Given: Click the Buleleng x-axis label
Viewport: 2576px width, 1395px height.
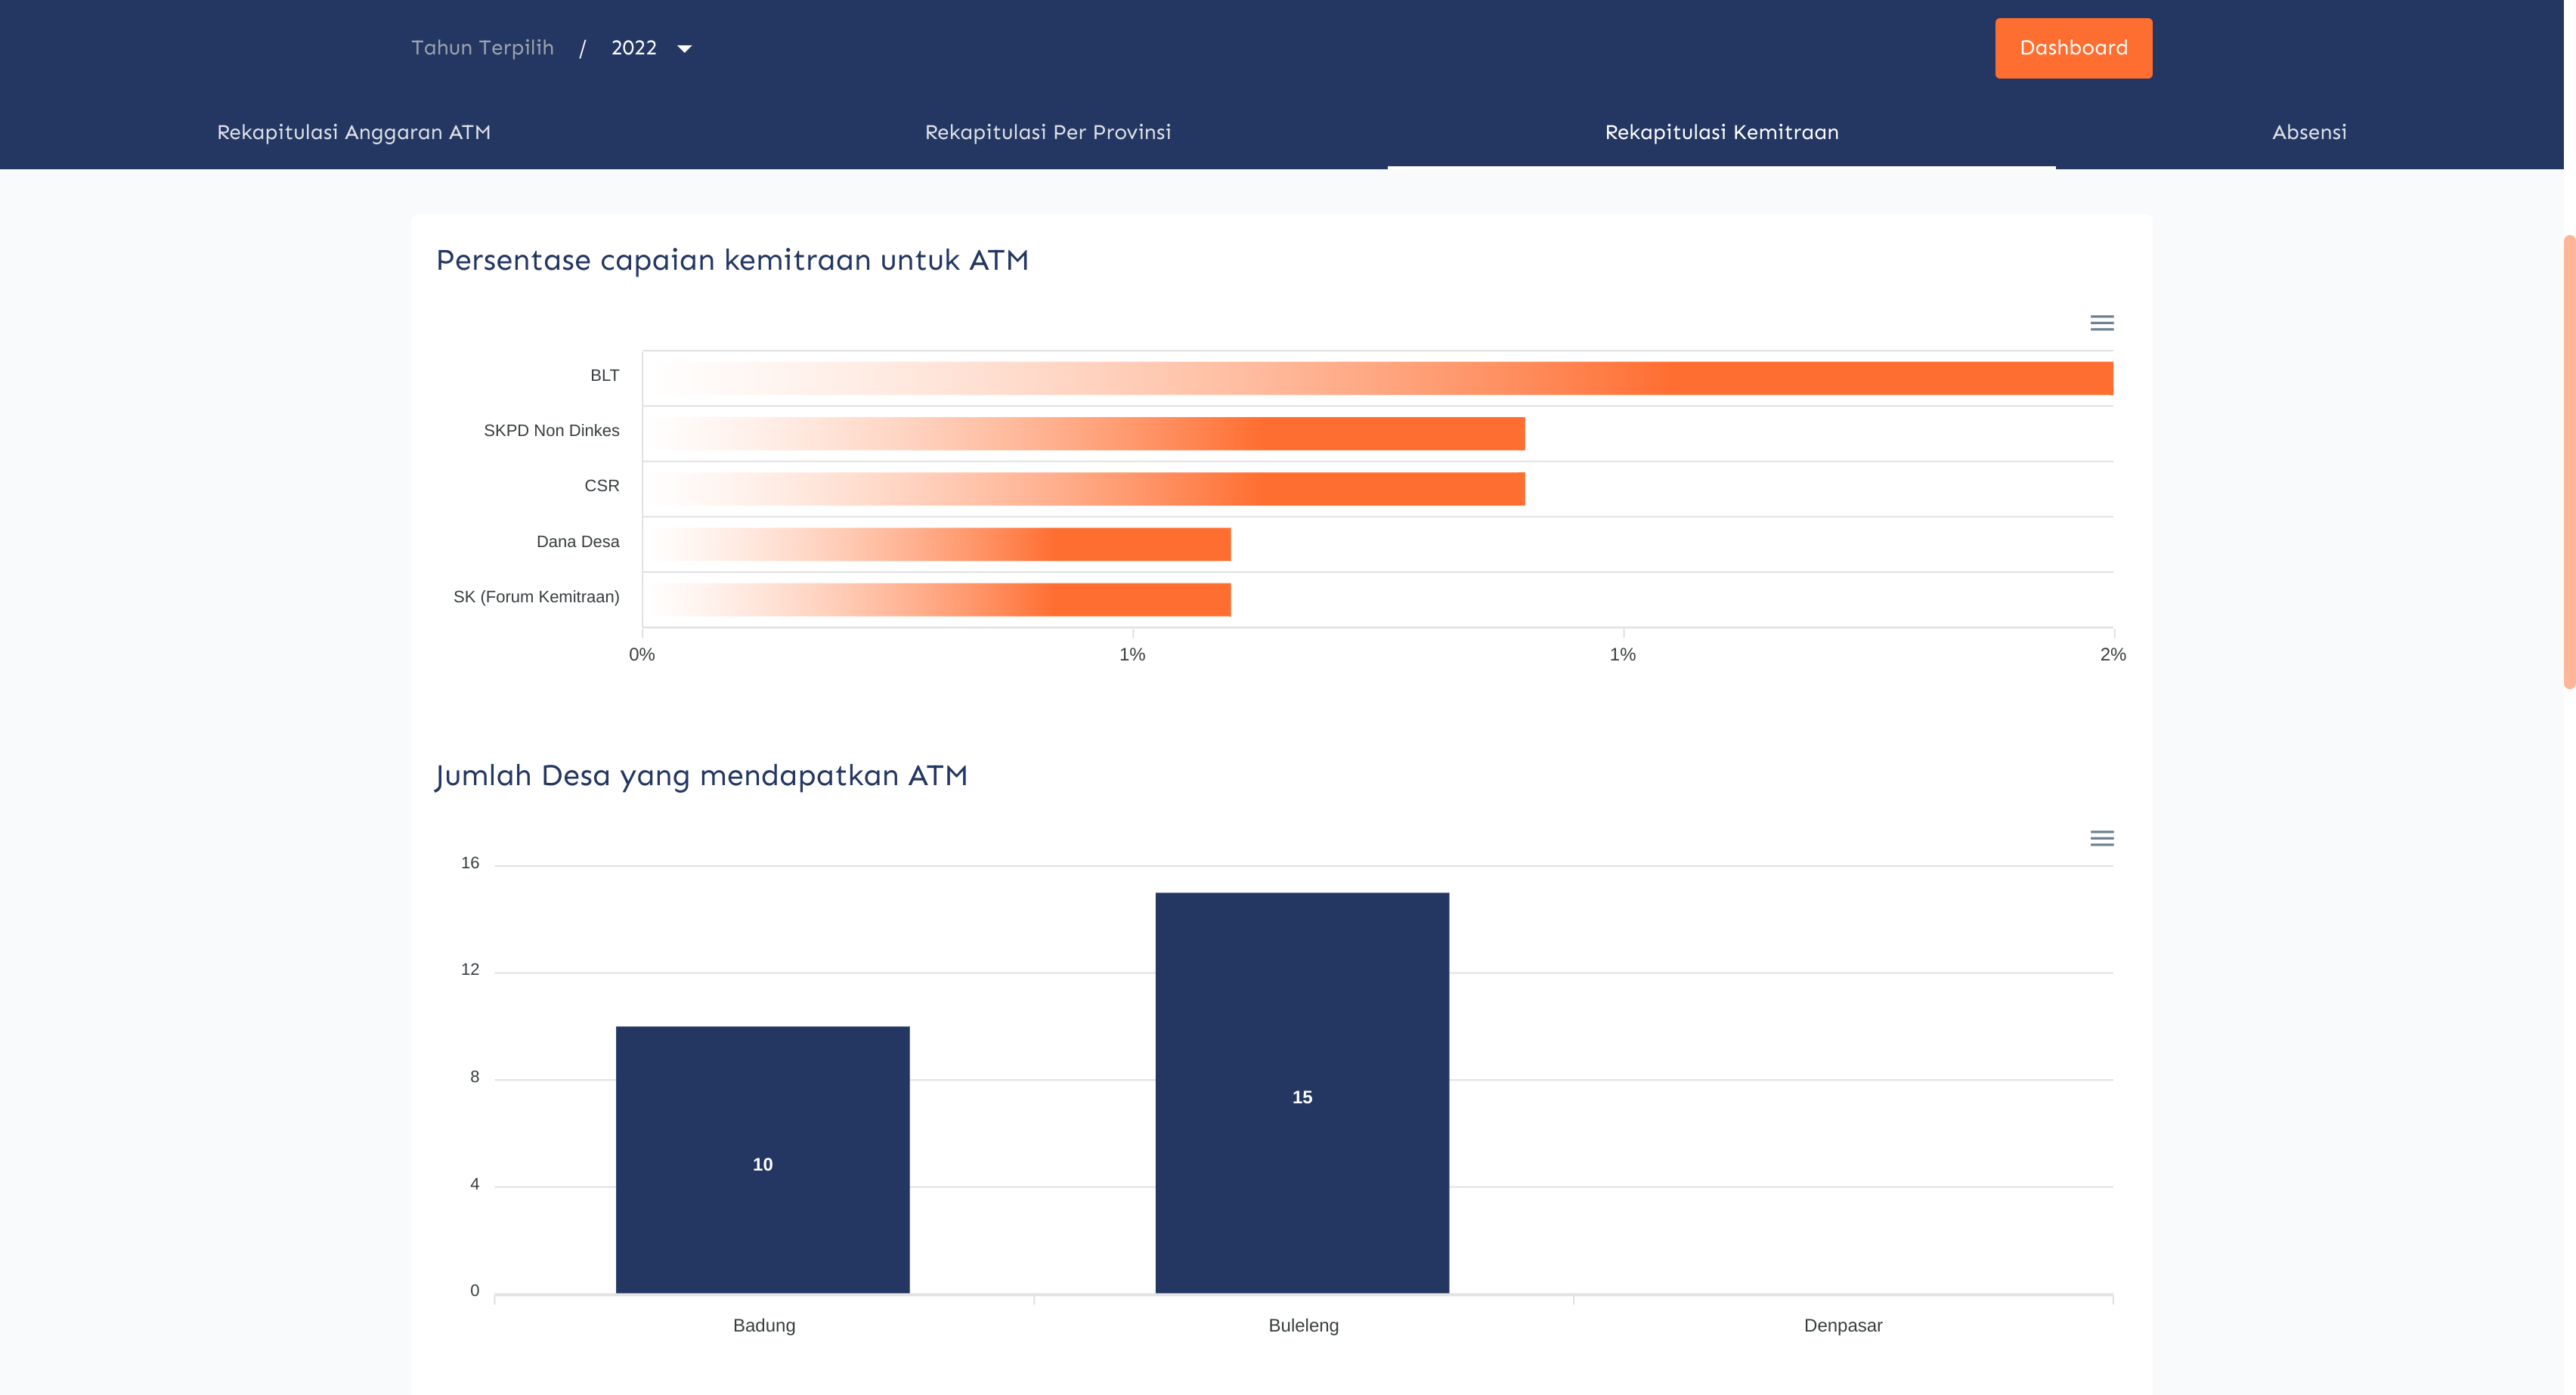Looking at the screenshot, I should pos(1303,1325).
